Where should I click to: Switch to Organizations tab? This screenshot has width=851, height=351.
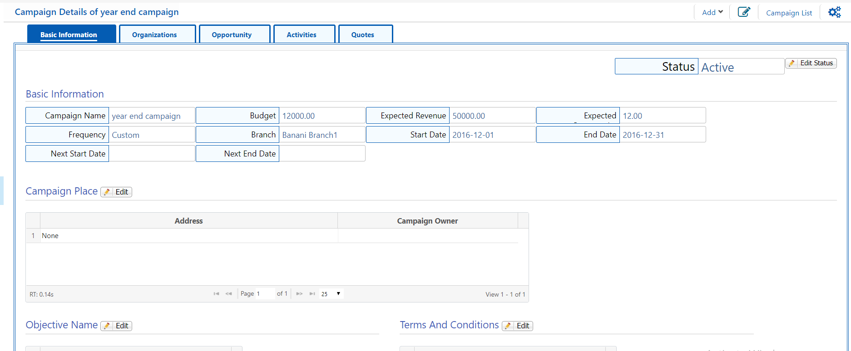pyautogui.click(x=157, y=34)
